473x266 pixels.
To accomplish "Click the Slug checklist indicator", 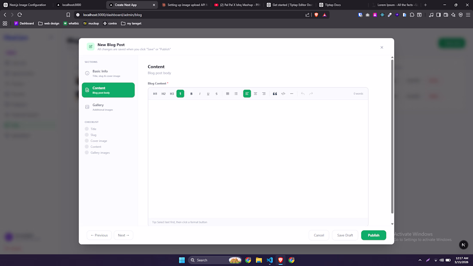I will pos(86,135).
